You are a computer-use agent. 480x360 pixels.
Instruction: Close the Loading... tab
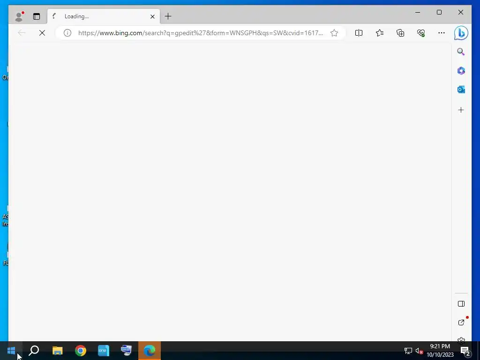(x=152, y=16)
